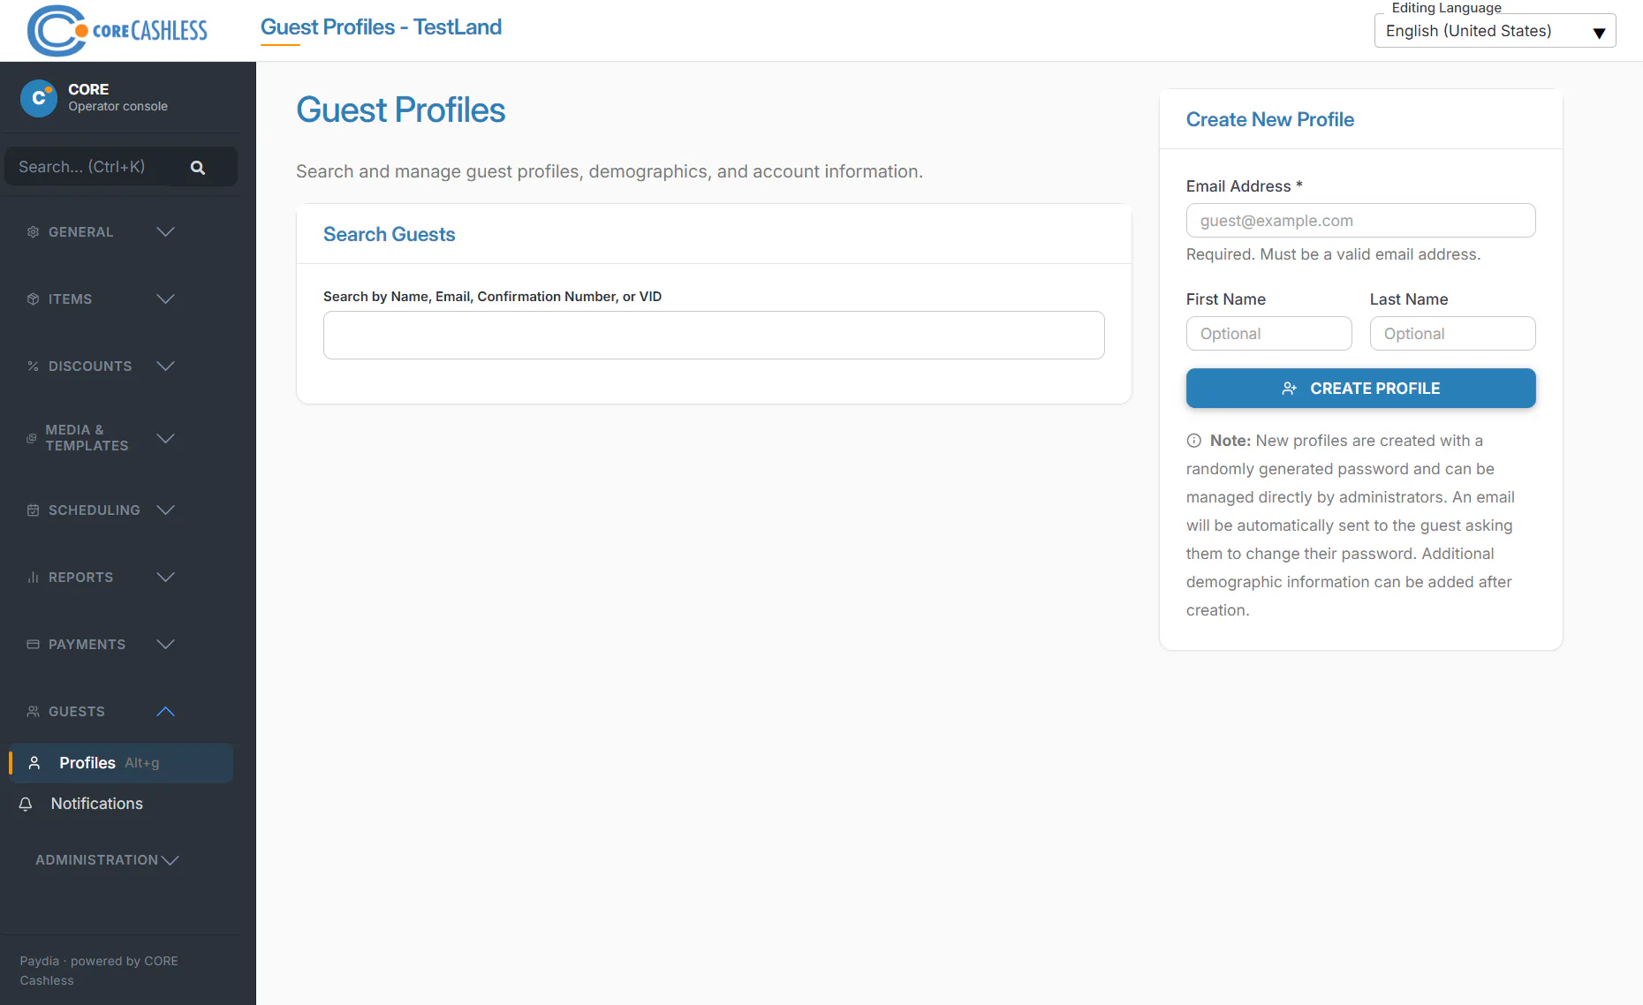1643x1005 pixels.
Task: Click the 'Create New Profile' heading
Action: click(1269, 119)
